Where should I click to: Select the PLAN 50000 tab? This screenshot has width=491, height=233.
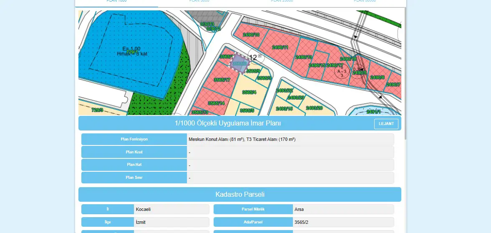coord(365,1)
